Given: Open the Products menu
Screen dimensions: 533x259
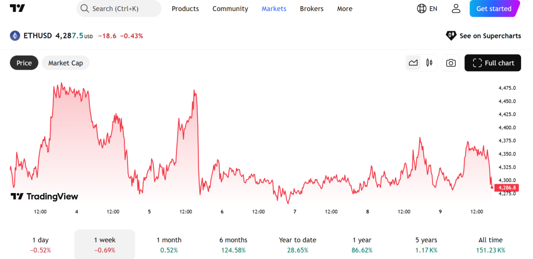Looking at the screenshot, I should pyautogui.click(x=185, y=9).
